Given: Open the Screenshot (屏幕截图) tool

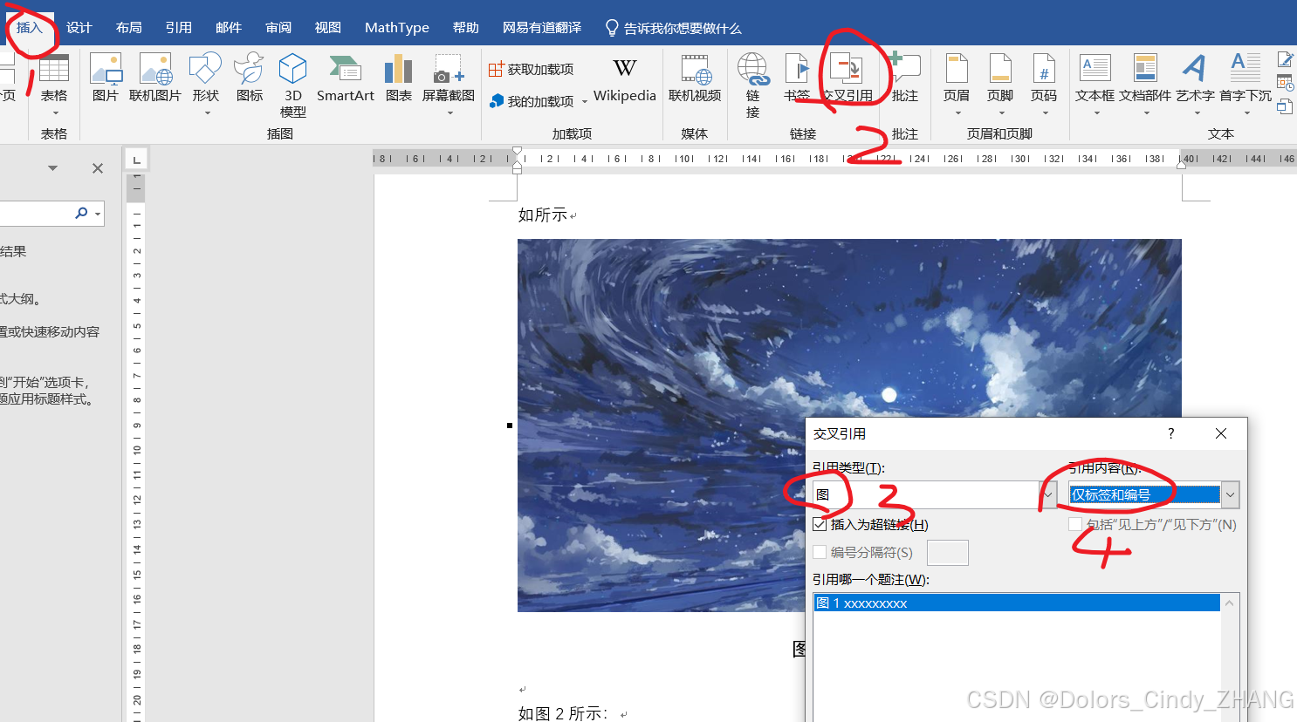Looking at the screenshot, I should pos(449,85).
